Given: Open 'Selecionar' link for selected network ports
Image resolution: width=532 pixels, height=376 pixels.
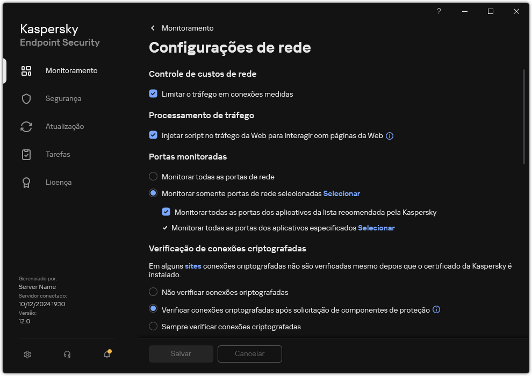Looking at the screenshot, I should point(341,193).
